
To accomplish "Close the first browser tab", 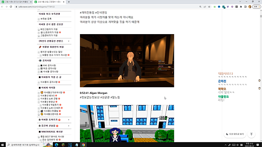I will pos(31,2).
